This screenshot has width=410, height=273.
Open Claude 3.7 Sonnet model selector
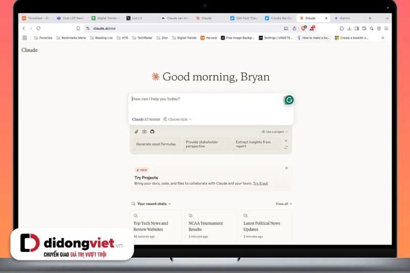(x=146, y=119)
